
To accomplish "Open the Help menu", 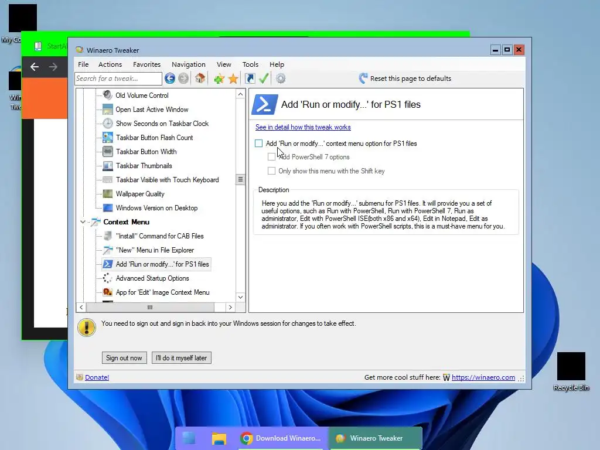I will pos(277,64).
